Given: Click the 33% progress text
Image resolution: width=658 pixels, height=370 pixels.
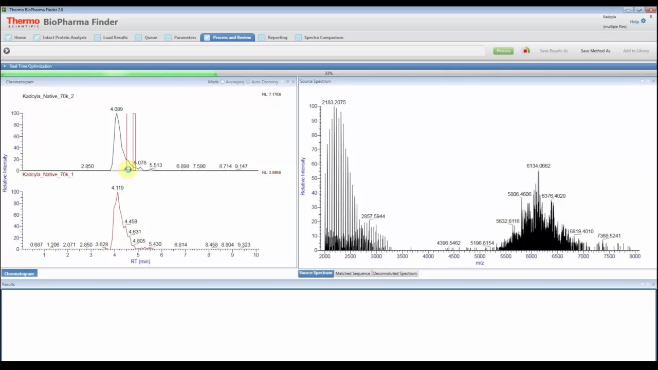Looking at the screenshot, I should click(x=328, y=73).
